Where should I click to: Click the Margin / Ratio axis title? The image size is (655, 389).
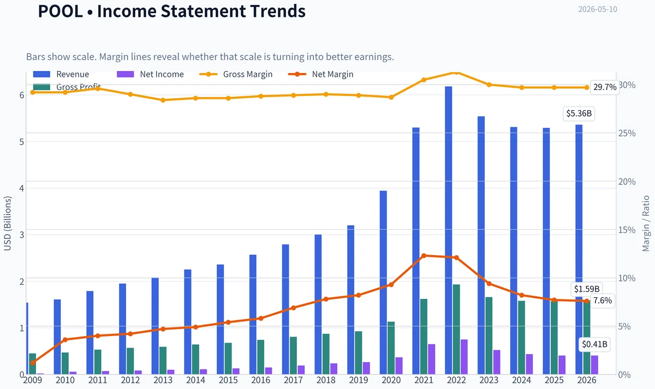click(646, 223)
